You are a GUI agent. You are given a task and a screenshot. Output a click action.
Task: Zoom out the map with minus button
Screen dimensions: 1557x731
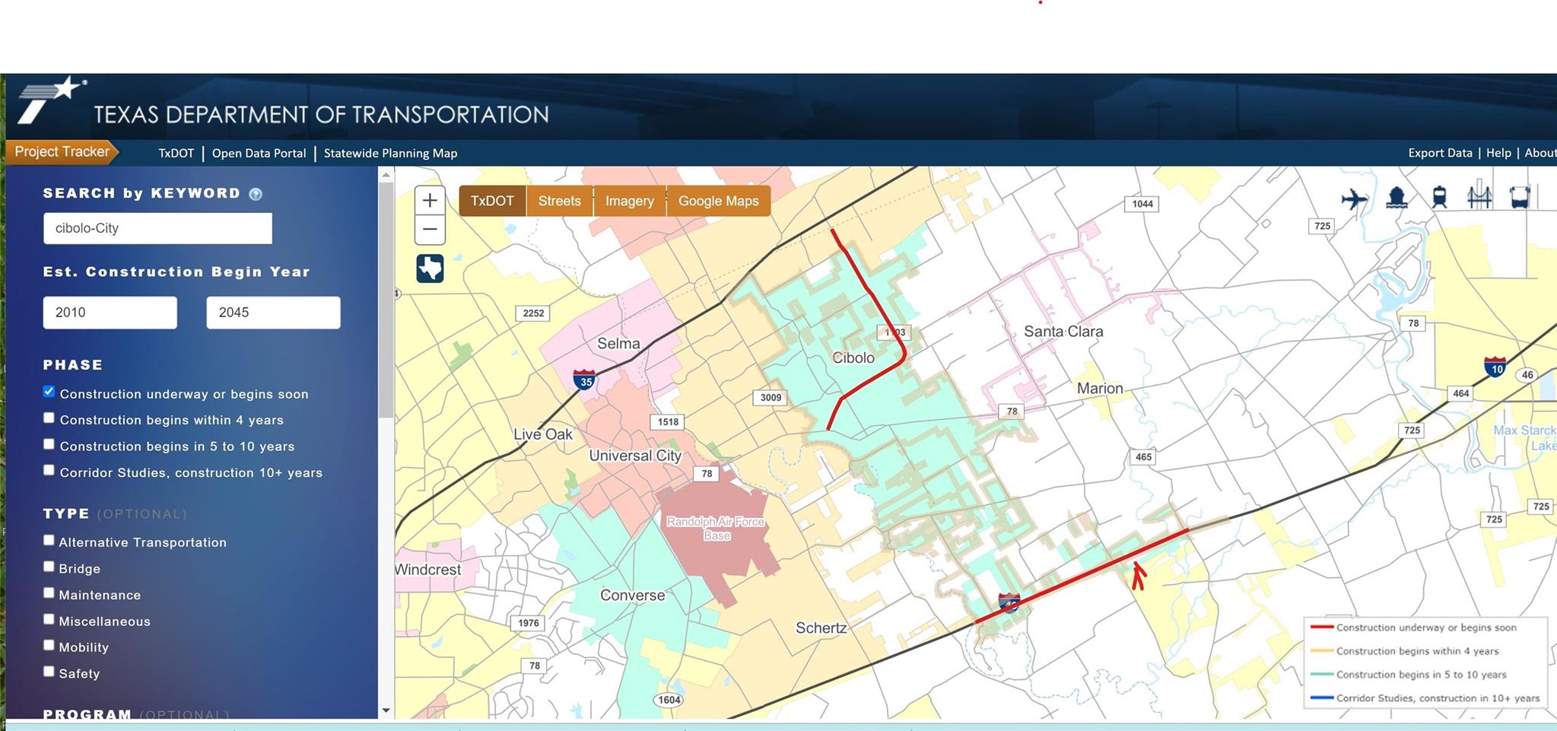coord(430,229)
